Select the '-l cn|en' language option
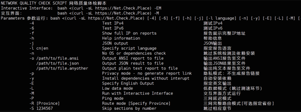The height and width of the screenshot is (112, 301). pos(39,48)
